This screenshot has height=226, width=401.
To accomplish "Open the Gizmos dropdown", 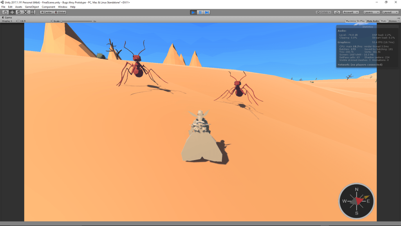I will 393,21.
